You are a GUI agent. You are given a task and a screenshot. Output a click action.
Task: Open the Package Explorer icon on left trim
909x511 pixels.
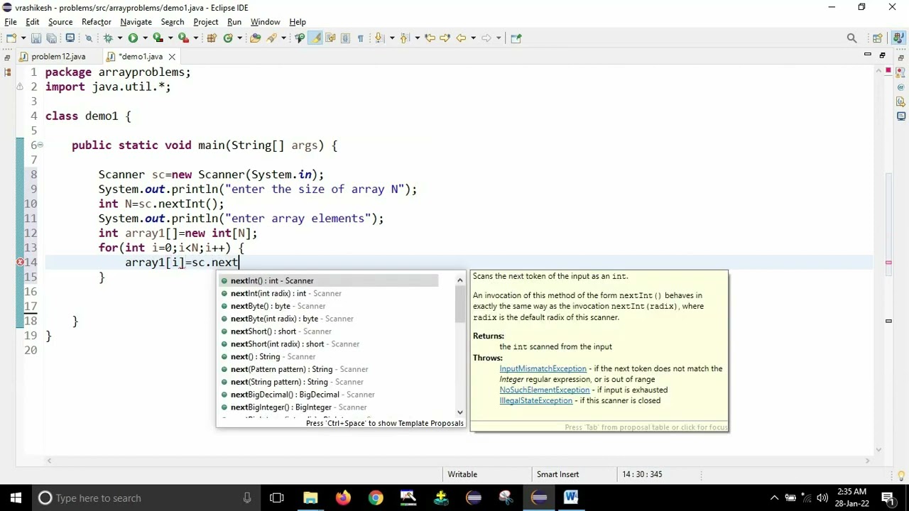8,72
